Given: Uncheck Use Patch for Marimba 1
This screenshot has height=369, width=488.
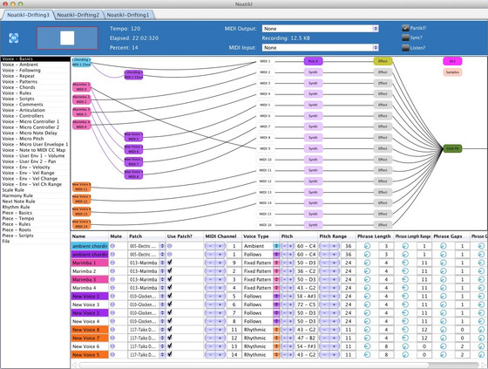Looking at the screenshot, I should click(x=170, y=263).
